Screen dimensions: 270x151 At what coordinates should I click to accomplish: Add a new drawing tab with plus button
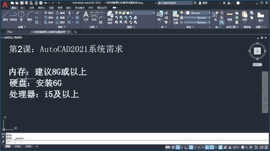pyautogui.click(x=75, y=32)
